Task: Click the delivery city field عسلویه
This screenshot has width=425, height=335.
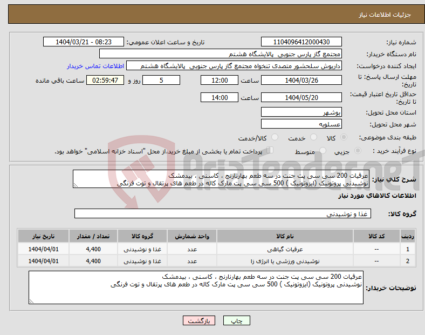Action: pos(301,124)
